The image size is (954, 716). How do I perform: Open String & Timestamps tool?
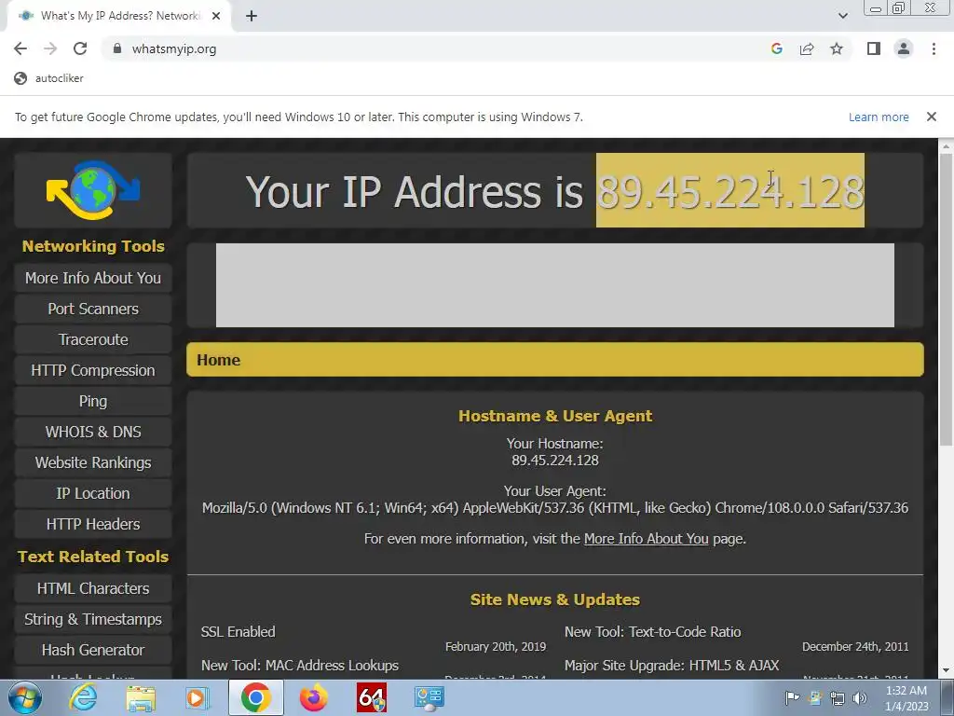coord(93,619)
